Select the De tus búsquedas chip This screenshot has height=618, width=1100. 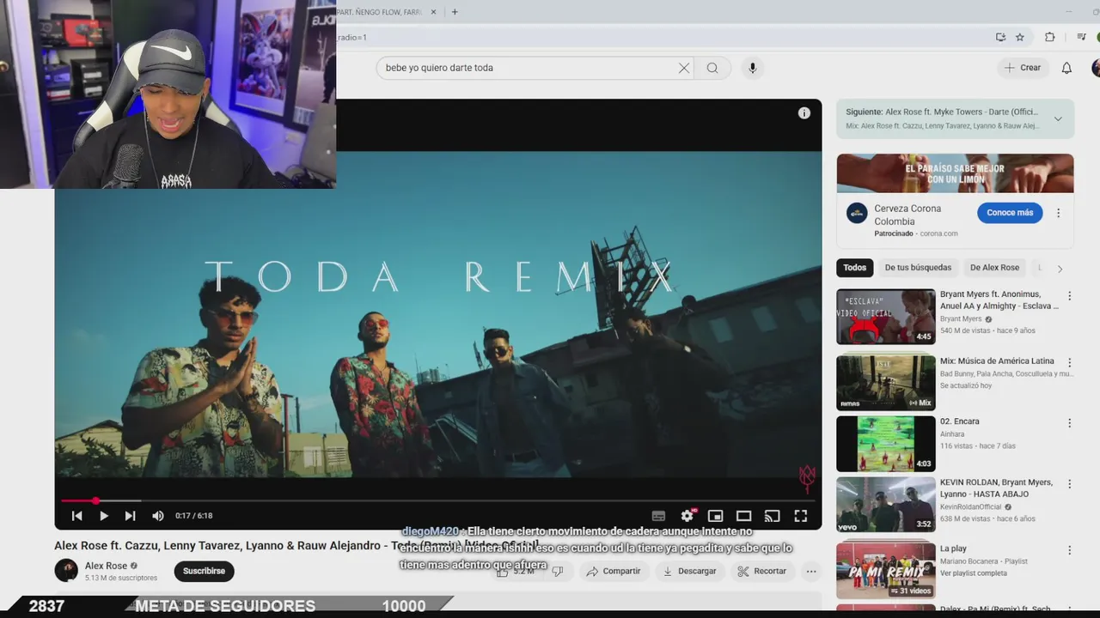[x=918, y=268]
